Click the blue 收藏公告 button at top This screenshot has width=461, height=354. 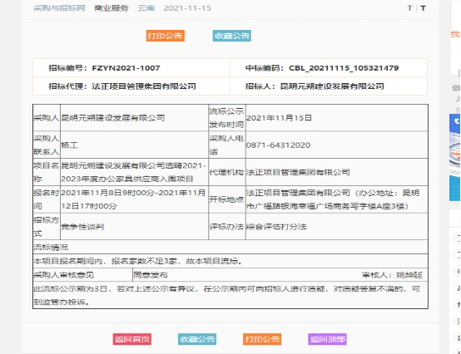pos(232,36)
